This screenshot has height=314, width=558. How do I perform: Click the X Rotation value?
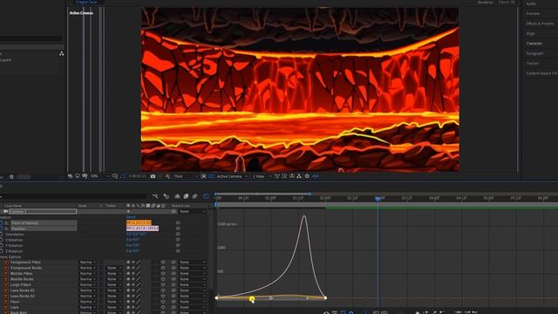pos(133,240)
